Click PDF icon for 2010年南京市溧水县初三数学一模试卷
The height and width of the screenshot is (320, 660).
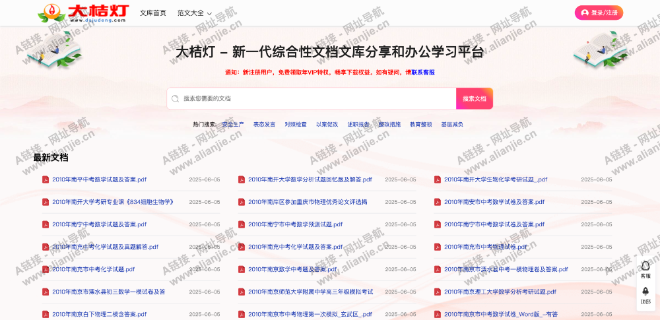[x=46, y=292]
